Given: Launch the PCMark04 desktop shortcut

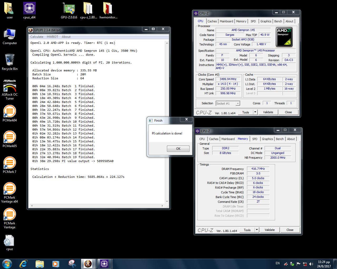Looking at the screenshot, I should pyautogui.click(x=10, y=113).
